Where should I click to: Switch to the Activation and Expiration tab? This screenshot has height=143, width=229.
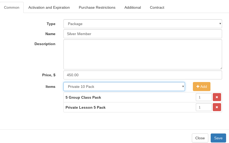coord(49,7)
